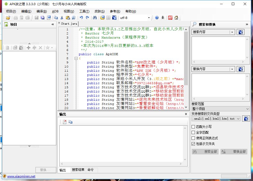
Task: Open the 编译(B) menu
Action: point(41,11)
